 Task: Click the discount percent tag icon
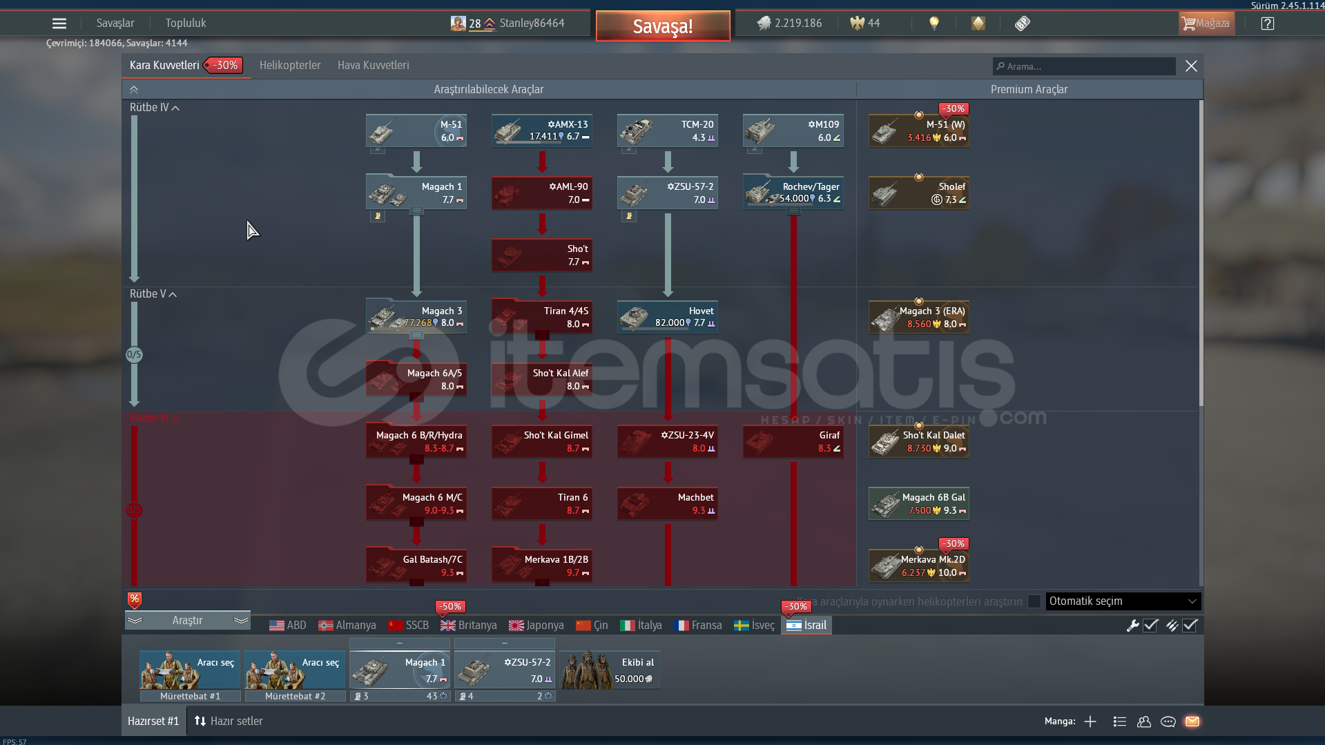coord(135,599)
